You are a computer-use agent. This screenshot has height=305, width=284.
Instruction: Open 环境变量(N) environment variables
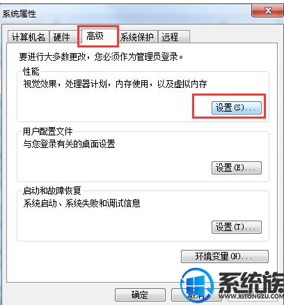point(225,256)
